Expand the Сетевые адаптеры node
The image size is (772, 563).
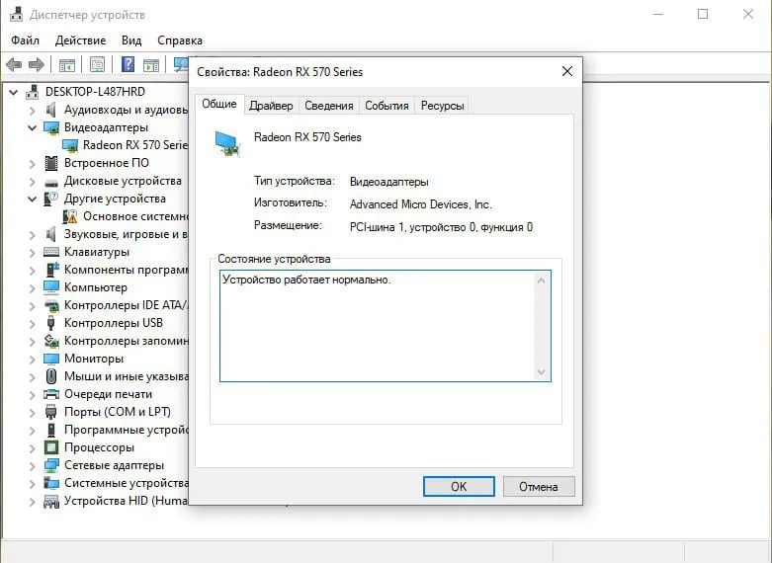click(x=32, y=465)
